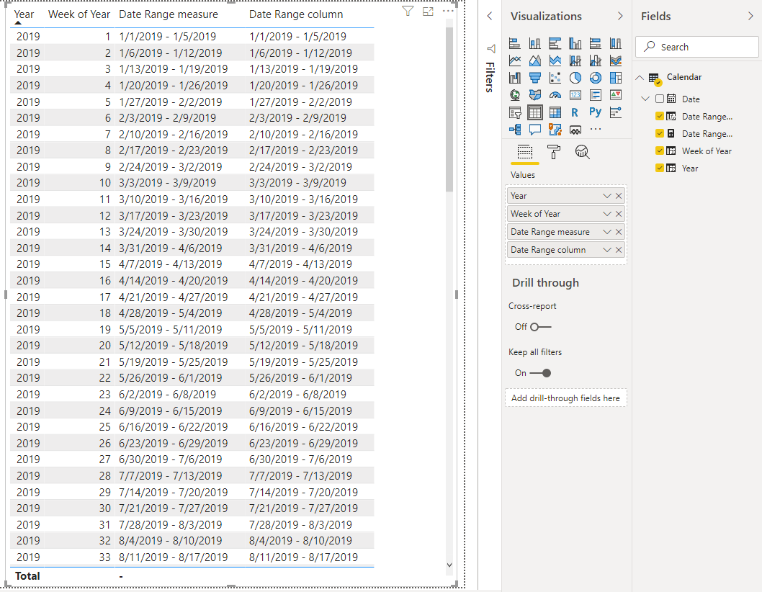Expand the Filters pane chevron

click(x=489, y=16)
